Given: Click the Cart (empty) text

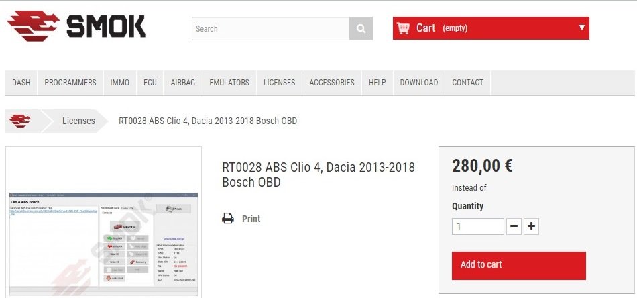Looking at the screenshot, I should pos(442,28).
